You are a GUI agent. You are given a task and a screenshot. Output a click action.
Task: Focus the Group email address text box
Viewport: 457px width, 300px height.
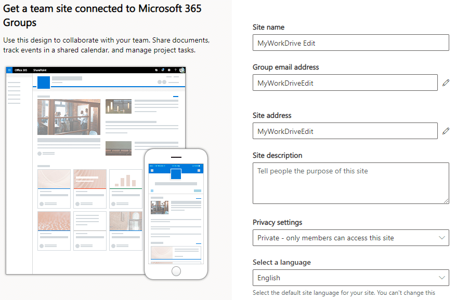tap(345, 83)
